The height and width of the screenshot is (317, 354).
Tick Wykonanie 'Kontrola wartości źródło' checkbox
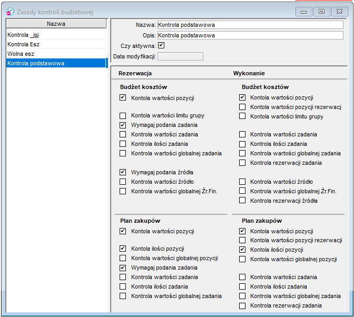click(242, 182)
